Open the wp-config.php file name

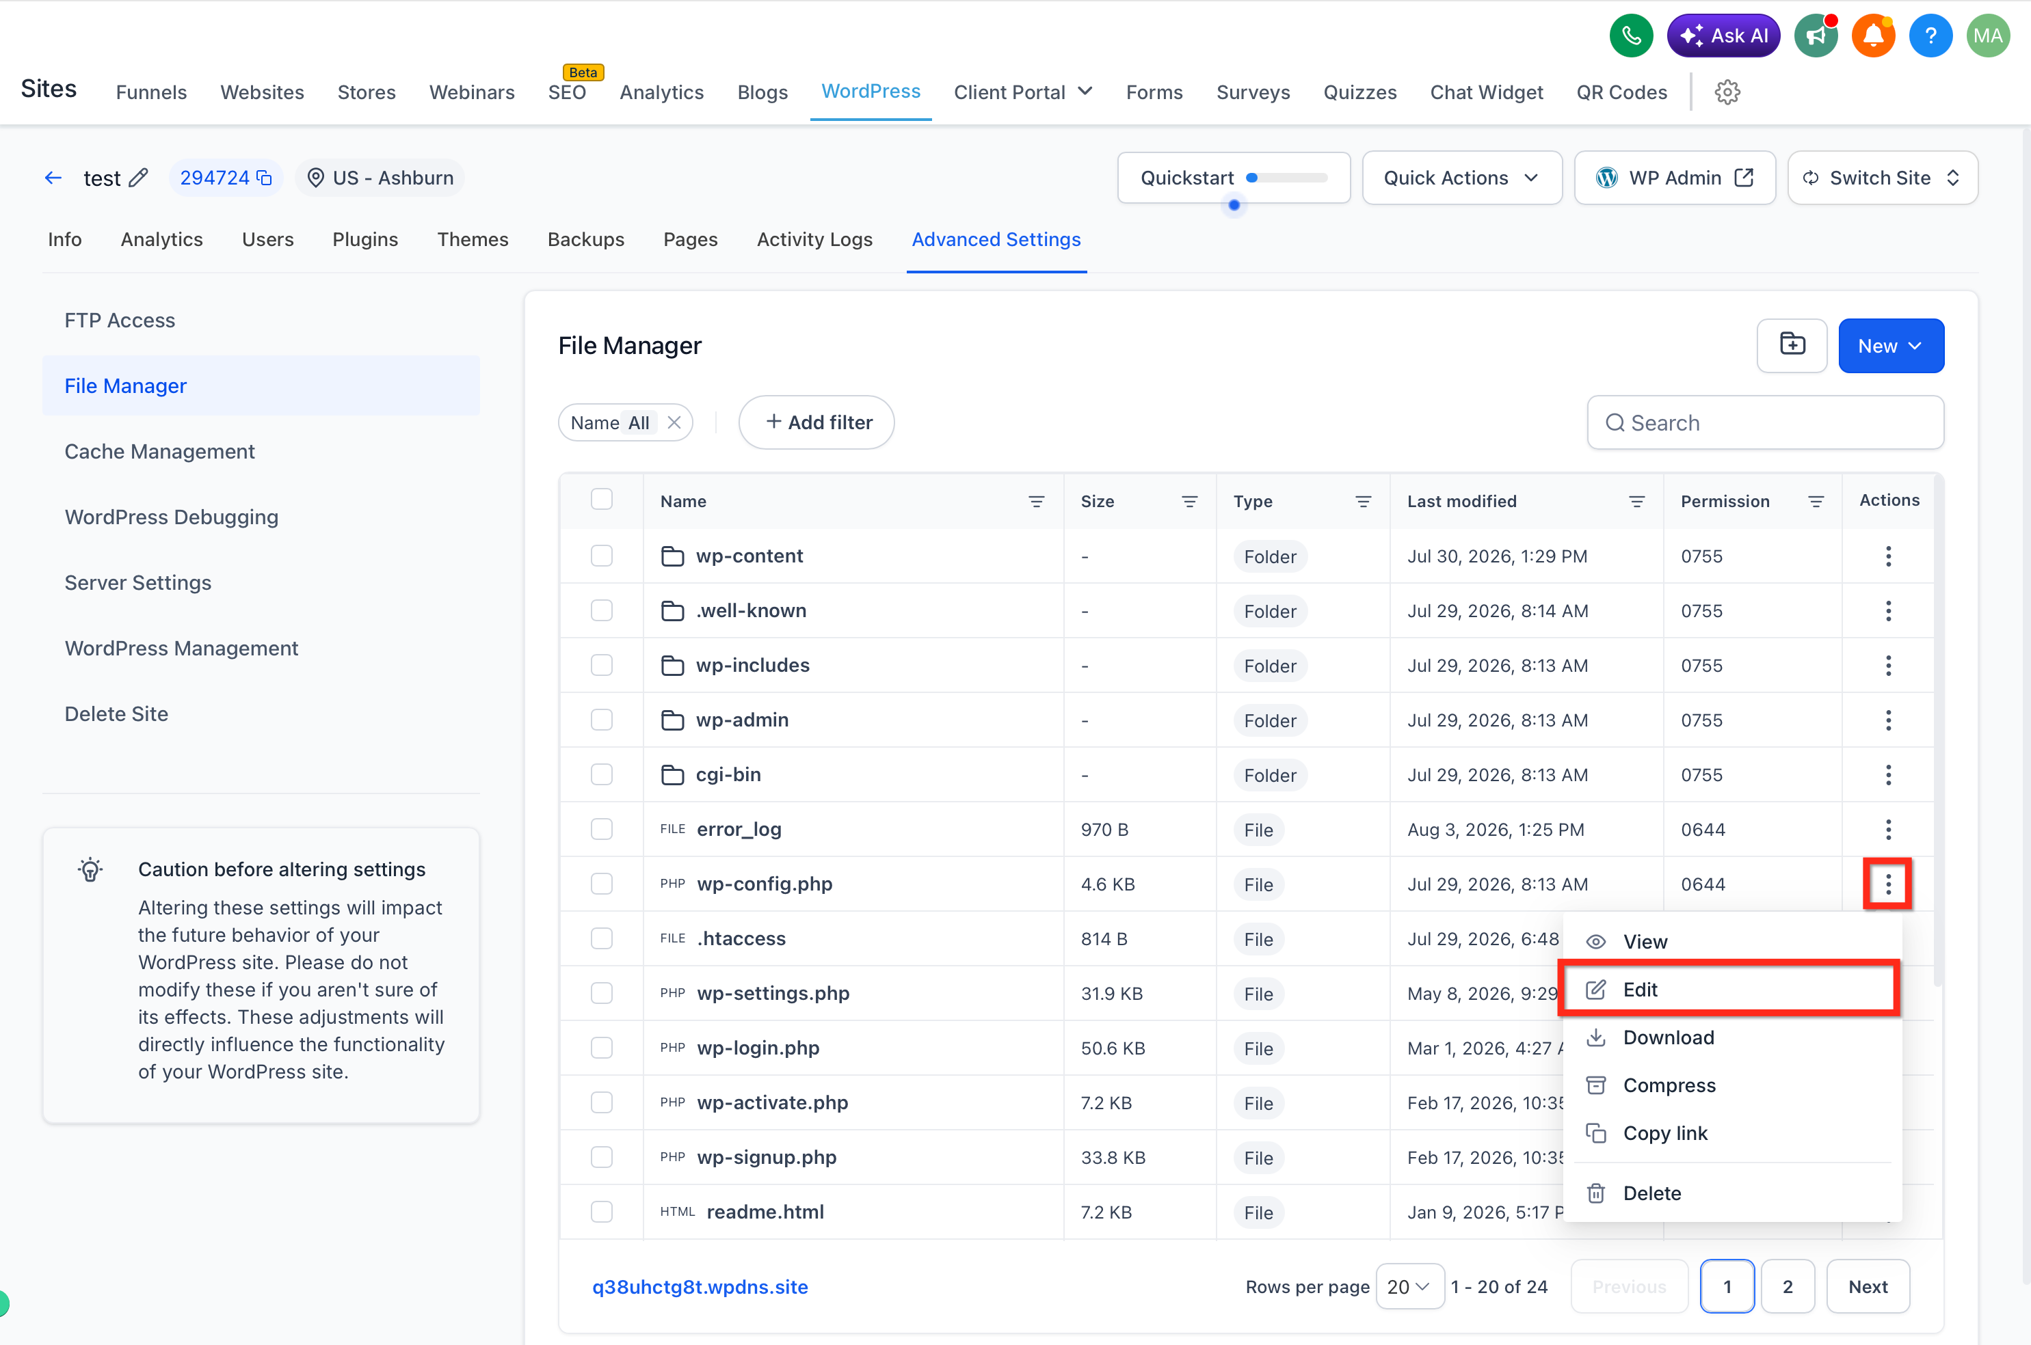click(765, 884)
